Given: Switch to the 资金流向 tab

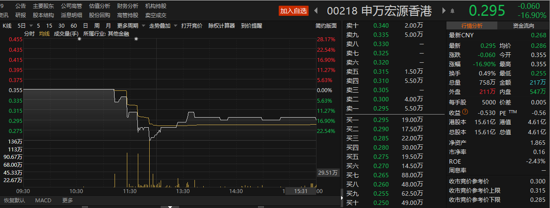Looking at the screenshot, I should click(524, 26).
